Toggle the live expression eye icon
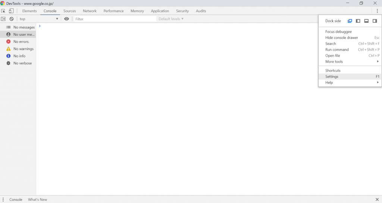Viewport: 382px width, 203px height. coord(66,19)
